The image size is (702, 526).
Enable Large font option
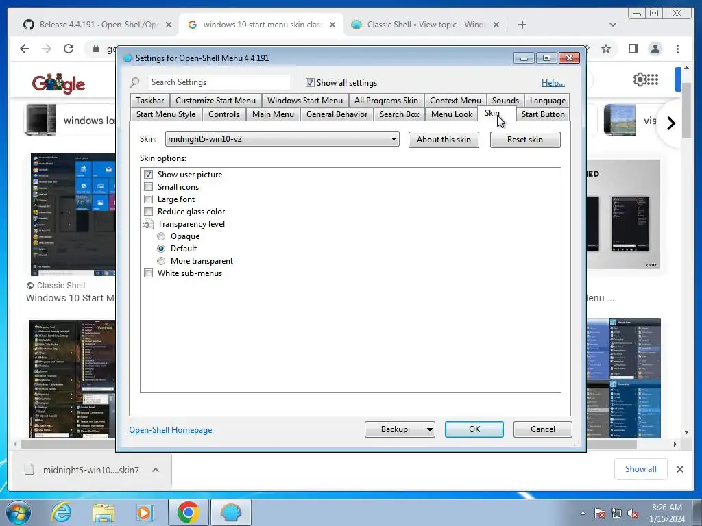(x=149, y=199)
